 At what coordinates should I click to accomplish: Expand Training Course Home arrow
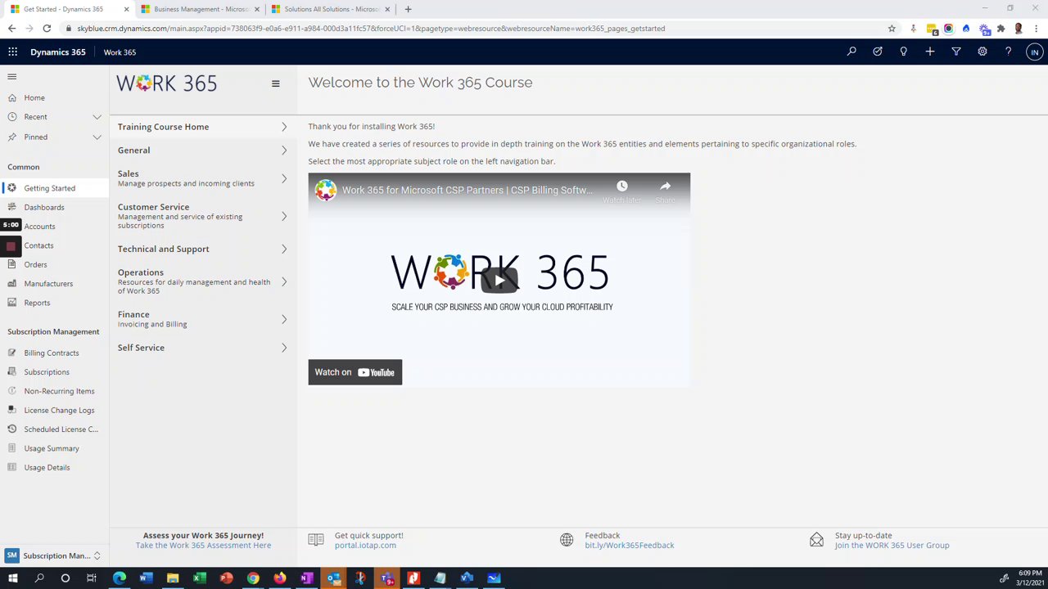click(x=284, y=127)
